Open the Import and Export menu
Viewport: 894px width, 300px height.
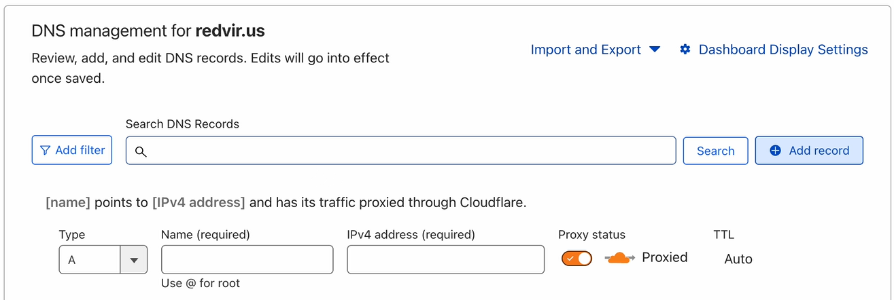[586, 50]
